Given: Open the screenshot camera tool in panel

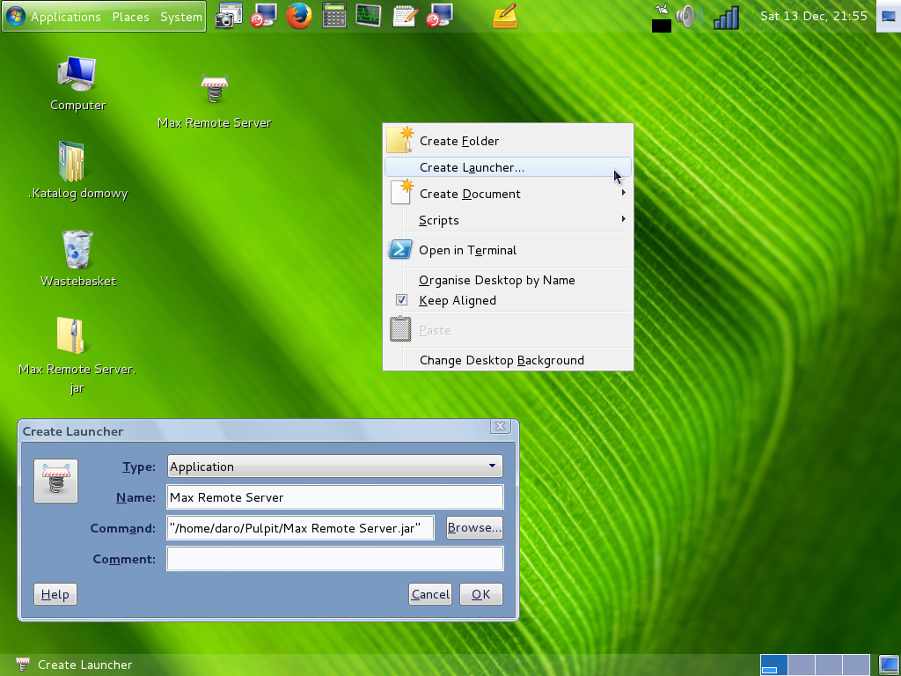Looking at the screenshot, I should coord(229,16).
